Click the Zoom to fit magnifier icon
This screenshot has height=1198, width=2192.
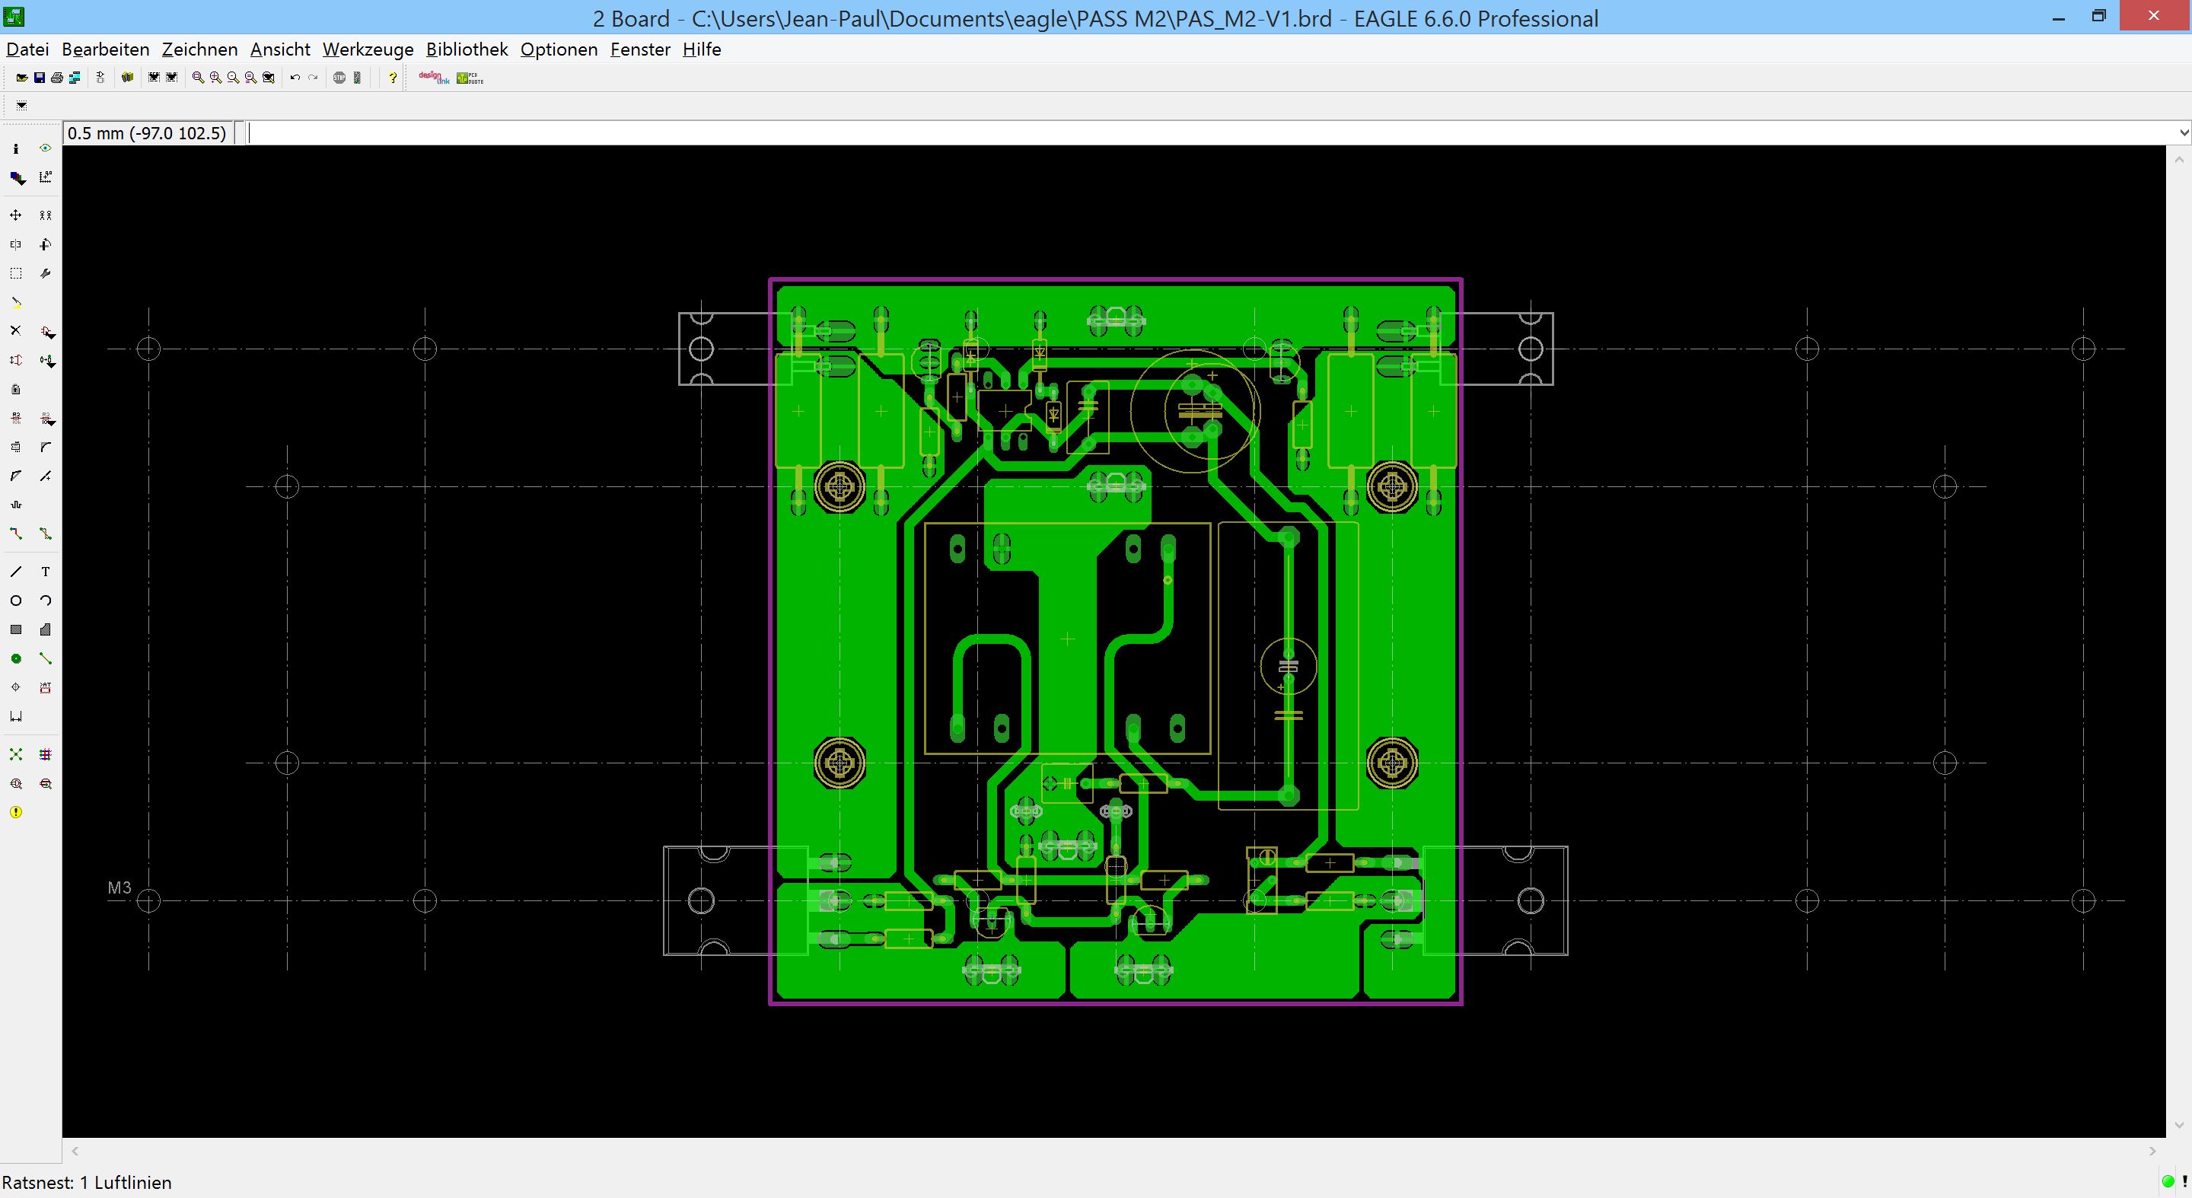(197, 78)
